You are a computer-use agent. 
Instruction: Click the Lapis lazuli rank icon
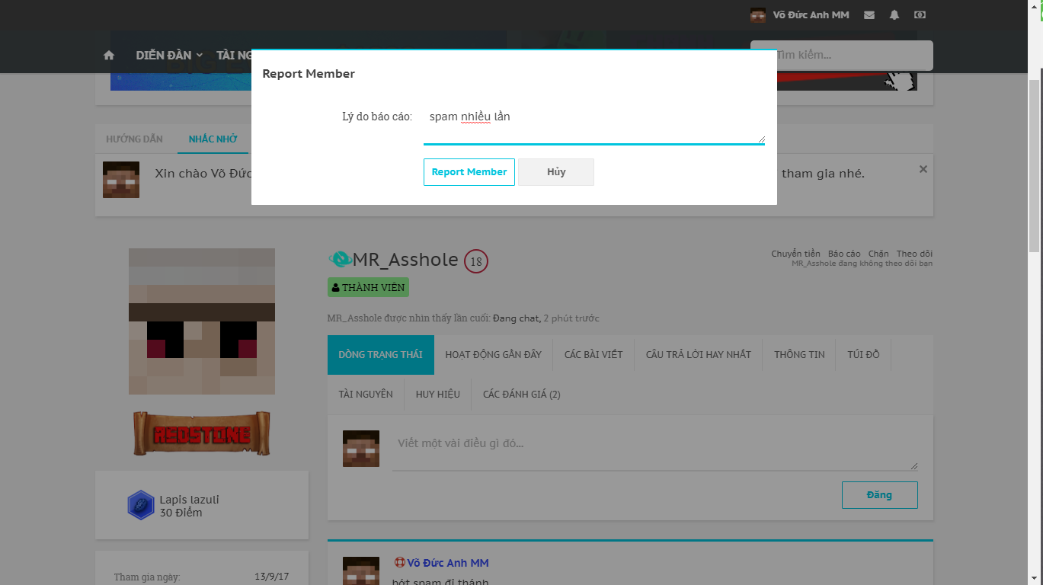(141, 506)
